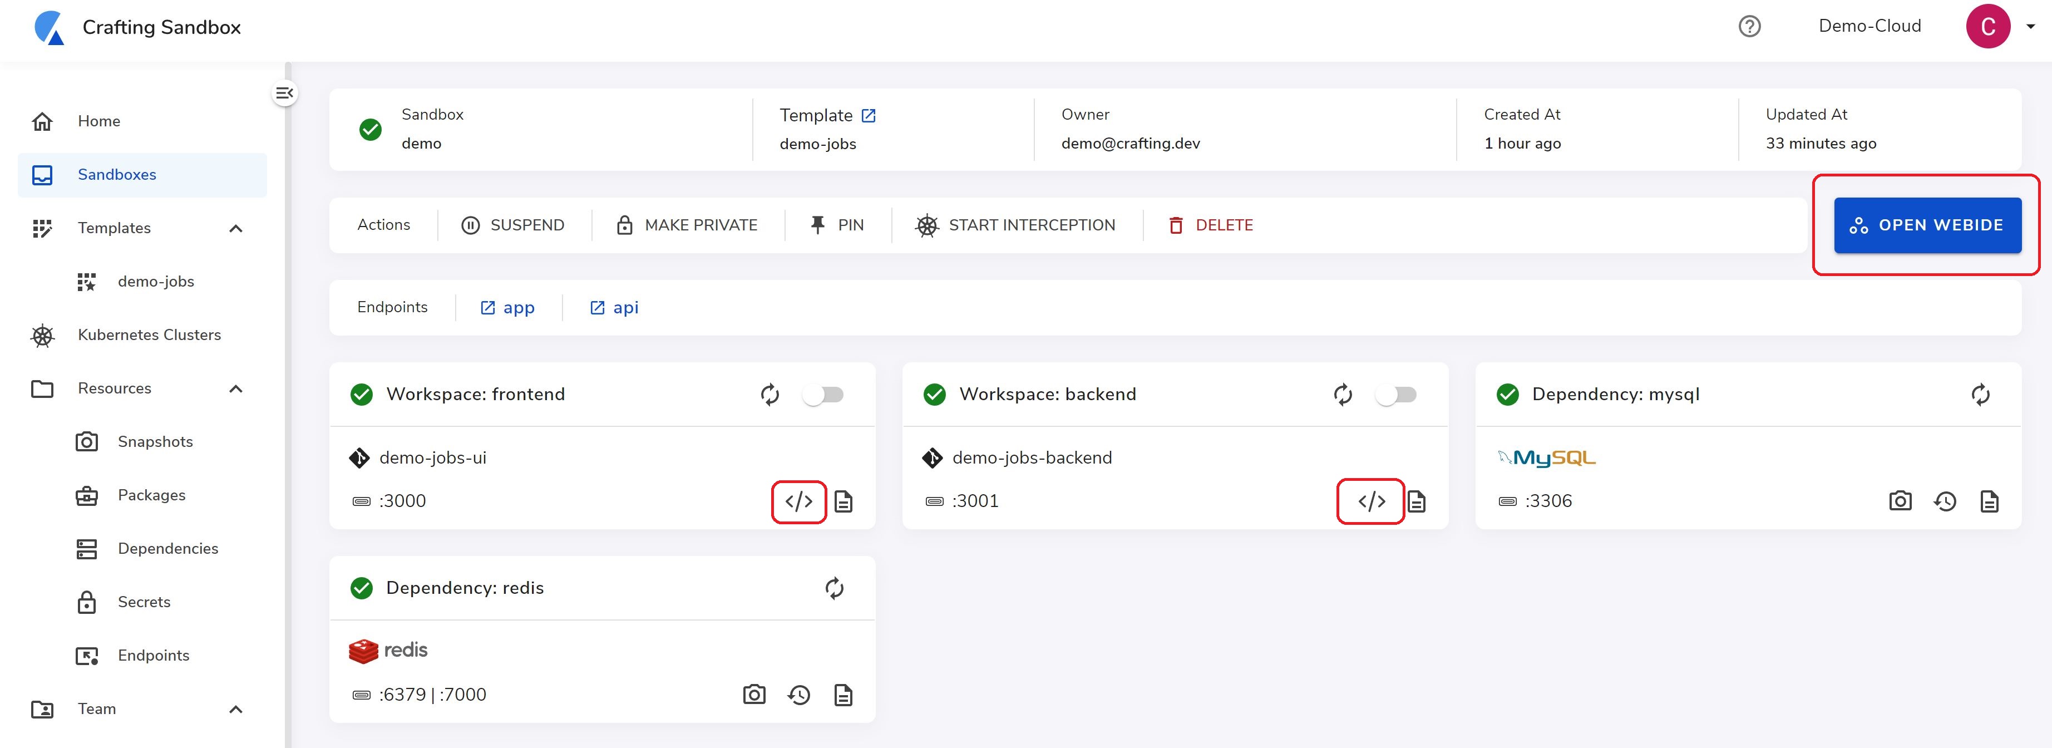Image resolution: width=2052 pixels, height=748 pixels.
Task: Open code editor for frontend workspace
Action: pos(798,501)
